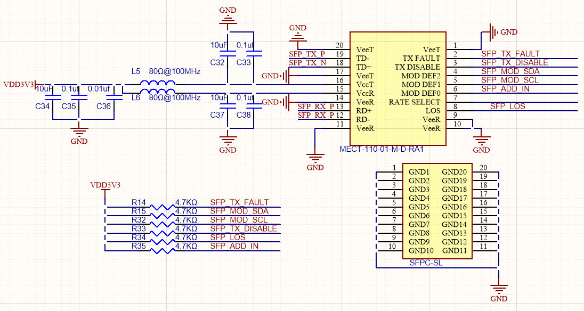584x311 pixels.
Task: Select the MECT-110-01-M-D-RA1 part label
Action: point(382,149)
